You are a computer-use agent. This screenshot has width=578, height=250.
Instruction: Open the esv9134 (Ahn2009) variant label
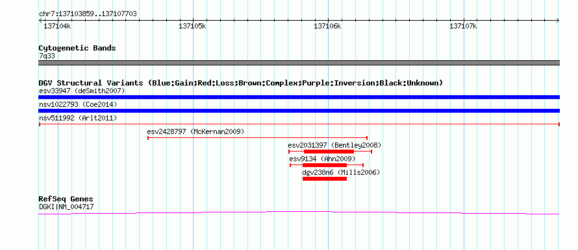tap(322, 159)
